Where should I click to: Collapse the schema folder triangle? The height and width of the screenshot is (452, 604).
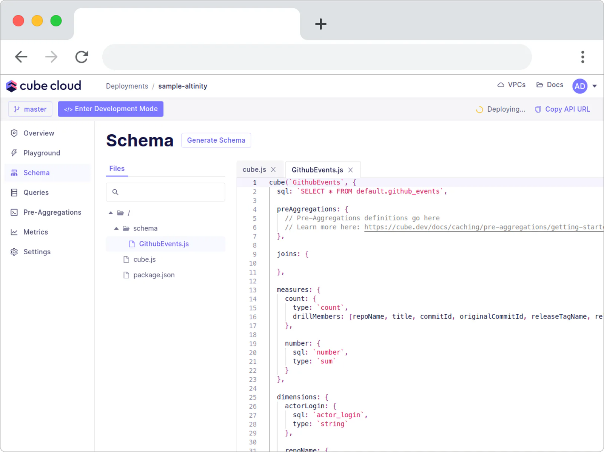pos(116,228)
